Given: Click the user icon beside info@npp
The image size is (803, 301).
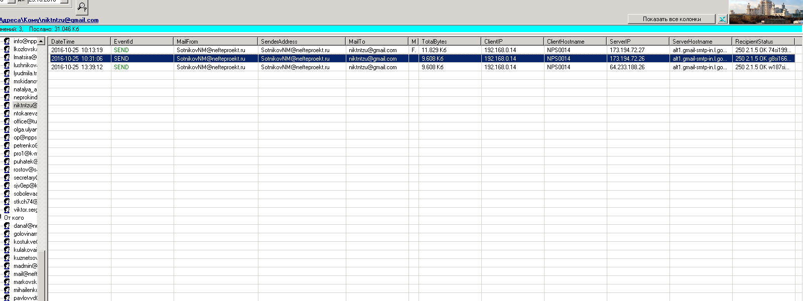Looking at the screenshot, I should (7, 41).
